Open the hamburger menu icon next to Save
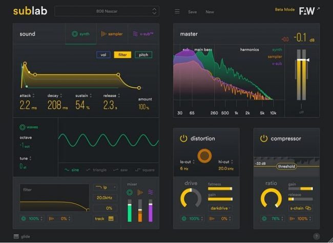333x243 pixels. pos(177,11)
